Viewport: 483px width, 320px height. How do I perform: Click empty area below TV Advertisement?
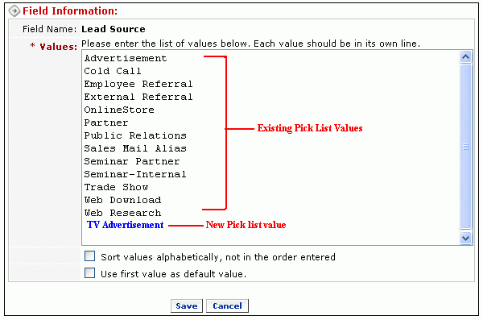click(x=270, y=238)
